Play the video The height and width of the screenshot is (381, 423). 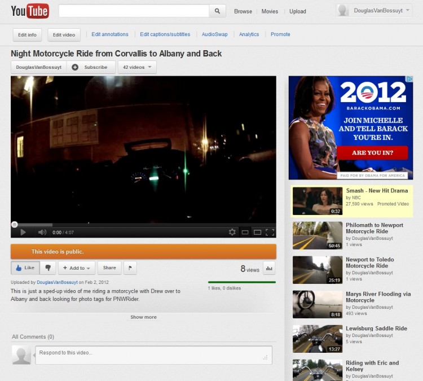(x=23, y=233)
